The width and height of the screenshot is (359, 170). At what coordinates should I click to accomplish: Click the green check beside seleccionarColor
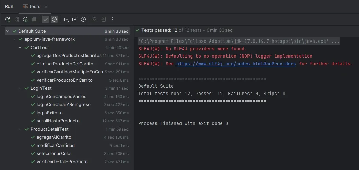tap(33, 153)
